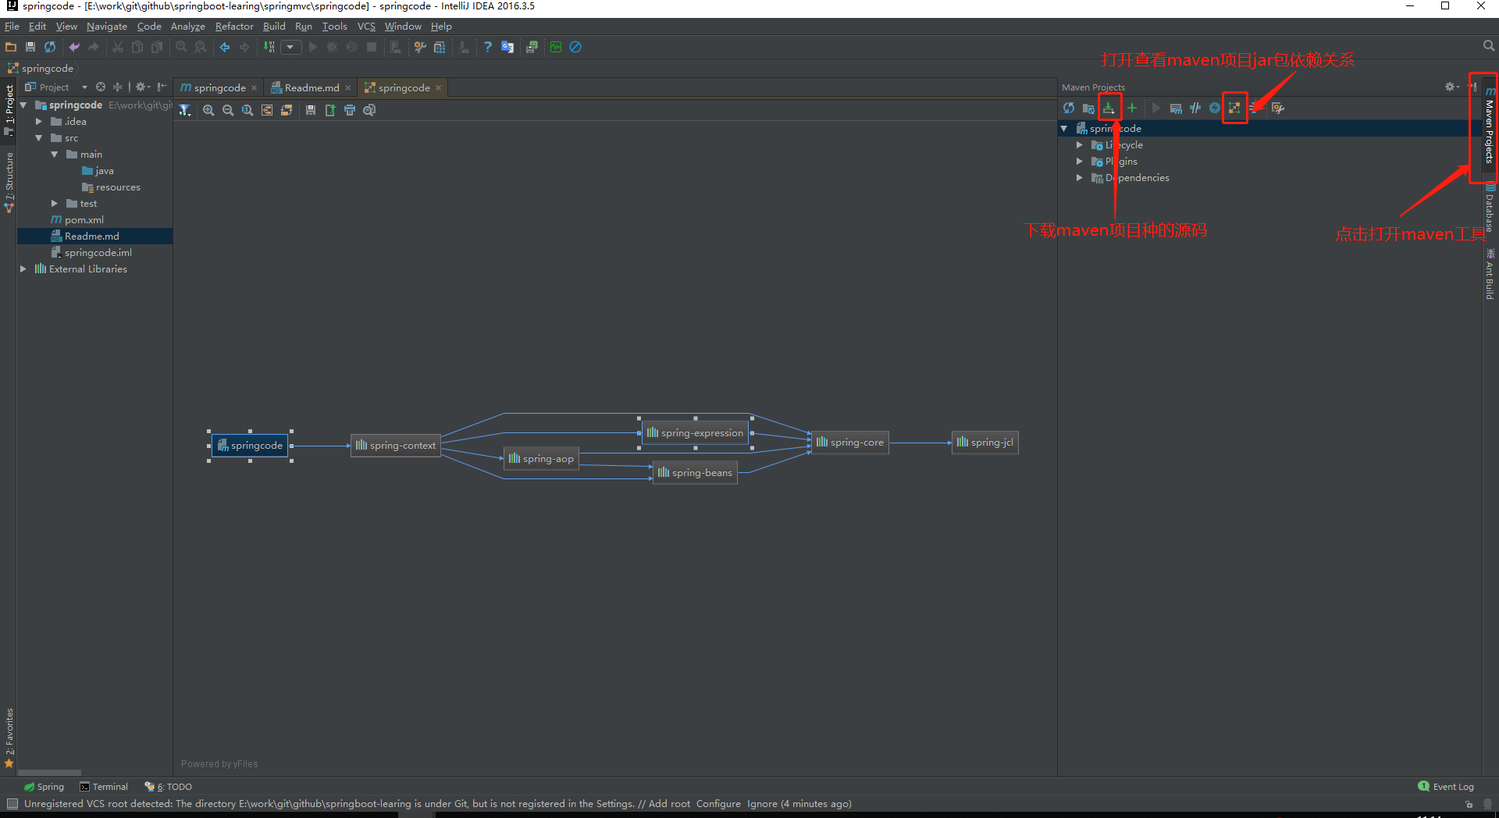Zoom in on the dependency diagram
This screenshot has width=1499, height=818.
(x=208, y=110)
